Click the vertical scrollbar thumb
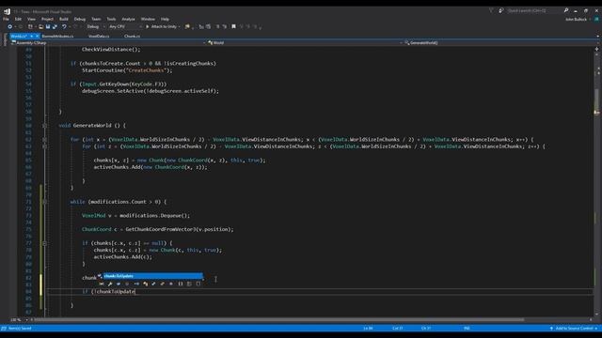The image size is (602, 338). click(596, 100)
